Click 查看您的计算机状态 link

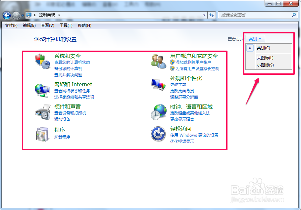pos(72,62)
